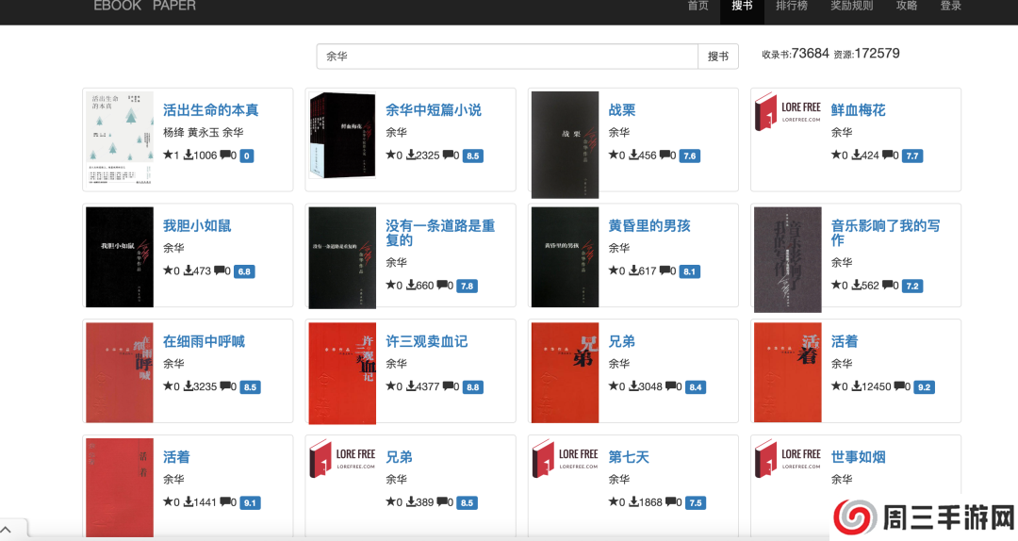Screen dimensions: 1018x541
Task: Open the 攻略 guide page
Action: click(907, 6)
